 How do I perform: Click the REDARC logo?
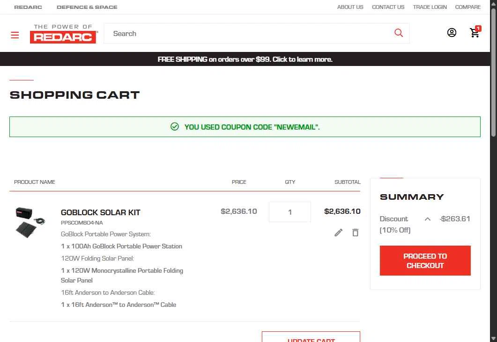[64, 34]
